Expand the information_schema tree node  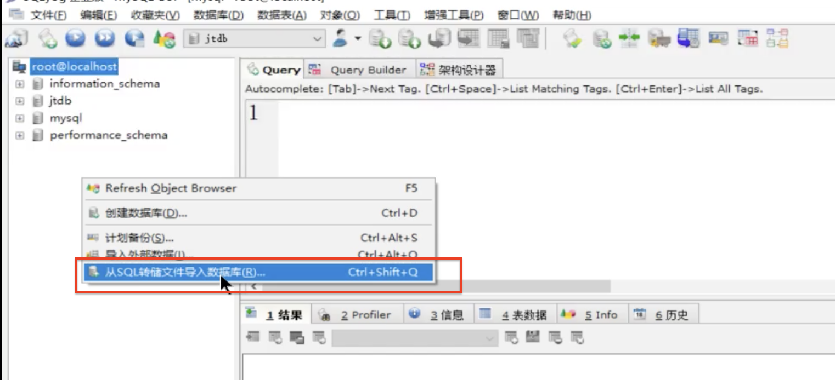[x=20, y=84]
